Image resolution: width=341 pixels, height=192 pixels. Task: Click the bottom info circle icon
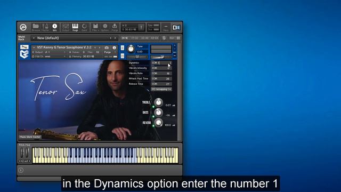(21, 170)
